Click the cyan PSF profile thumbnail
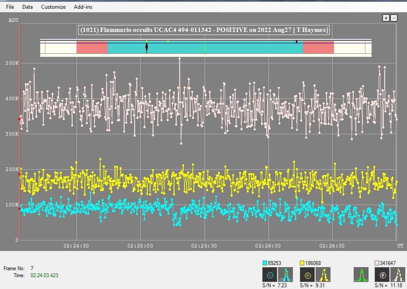The image size is (407, 289). tap(286, 275)
